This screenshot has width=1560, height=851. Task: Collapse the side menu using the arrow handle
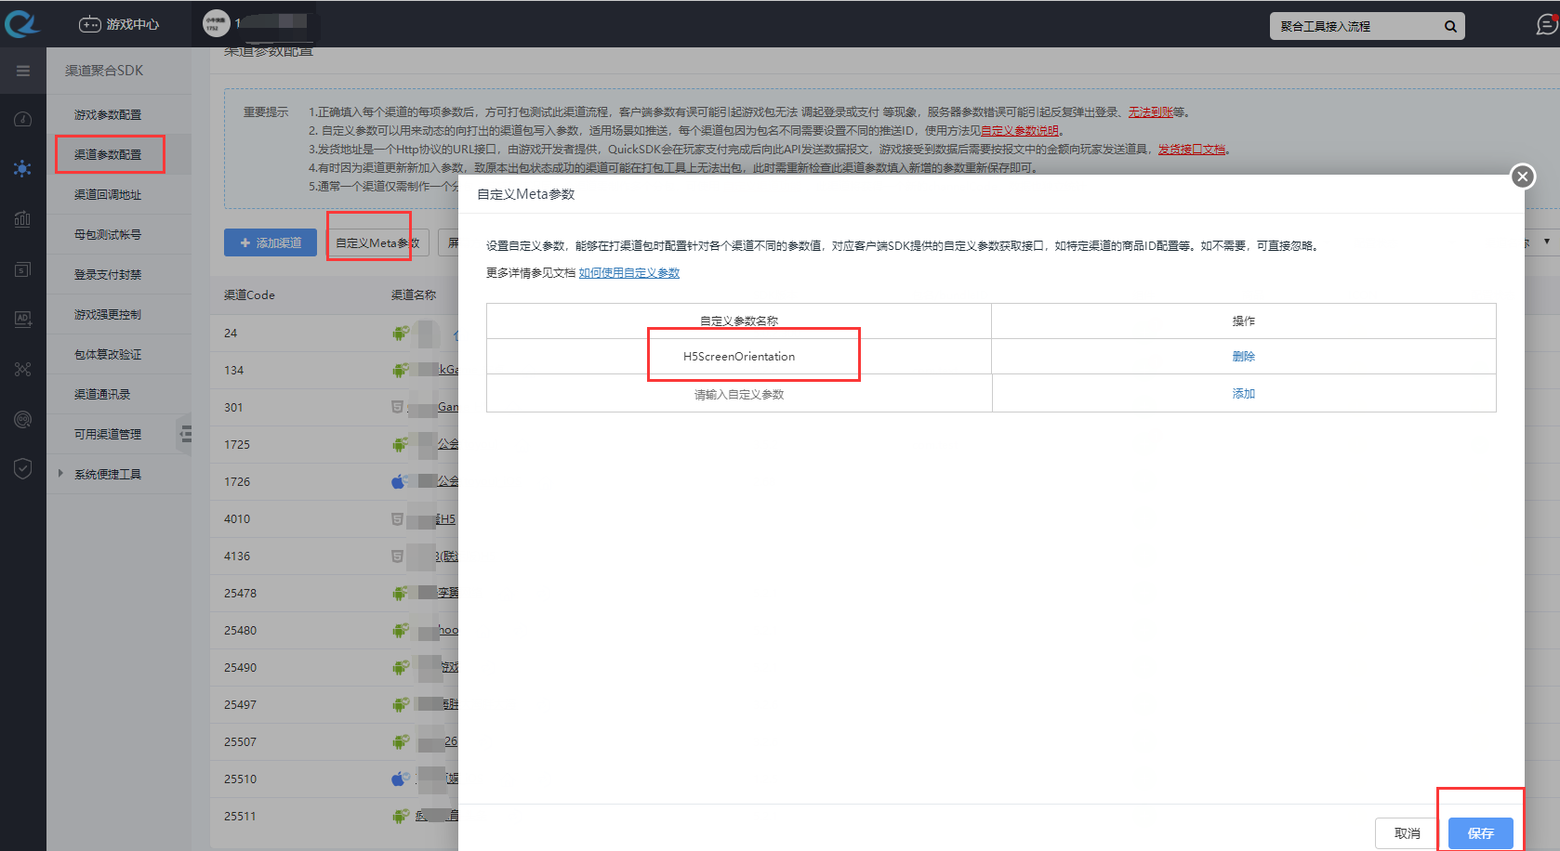coord(186,434)
